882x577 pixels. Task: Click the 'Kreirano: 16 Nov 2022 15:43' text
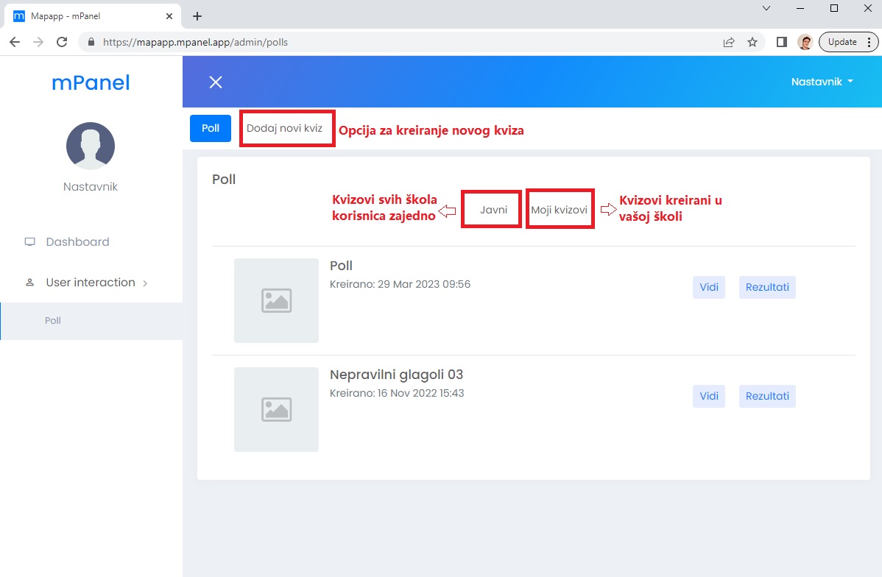pos(397,393)
